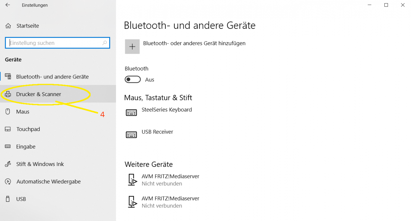Open Touchpad settings
The image size is (411, 221).
click(x=58, y=129)
